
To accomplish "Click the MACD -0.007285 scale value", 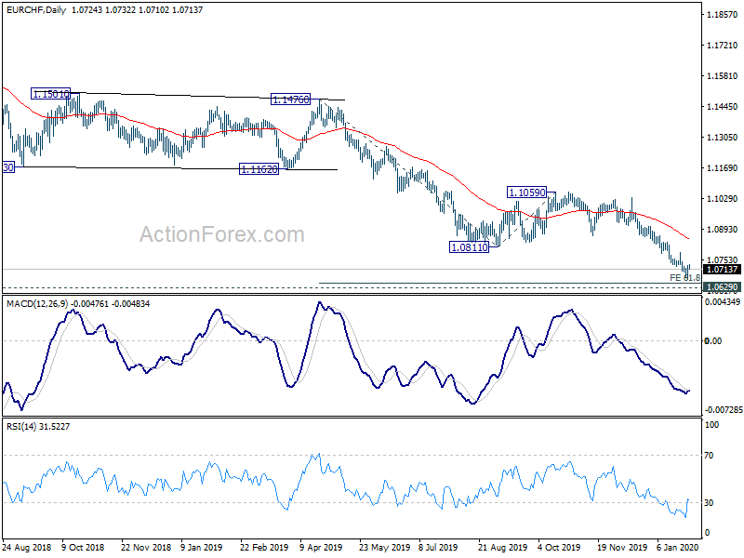I will coord(724,409).
